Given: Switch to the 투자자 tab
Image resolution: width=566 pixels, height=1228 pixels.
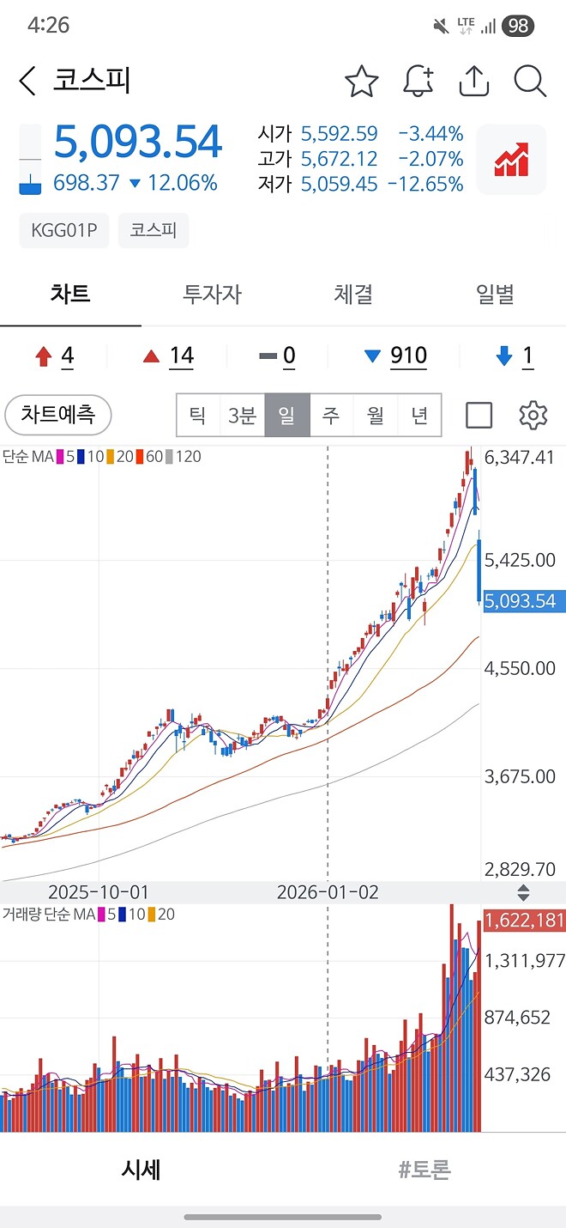Looking at the screenshot, I should (x=212, y=295).
